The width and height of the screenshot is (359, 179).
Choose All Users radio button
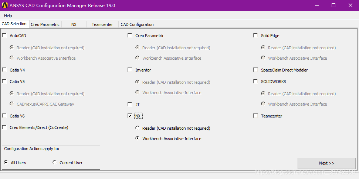point(6,162)
